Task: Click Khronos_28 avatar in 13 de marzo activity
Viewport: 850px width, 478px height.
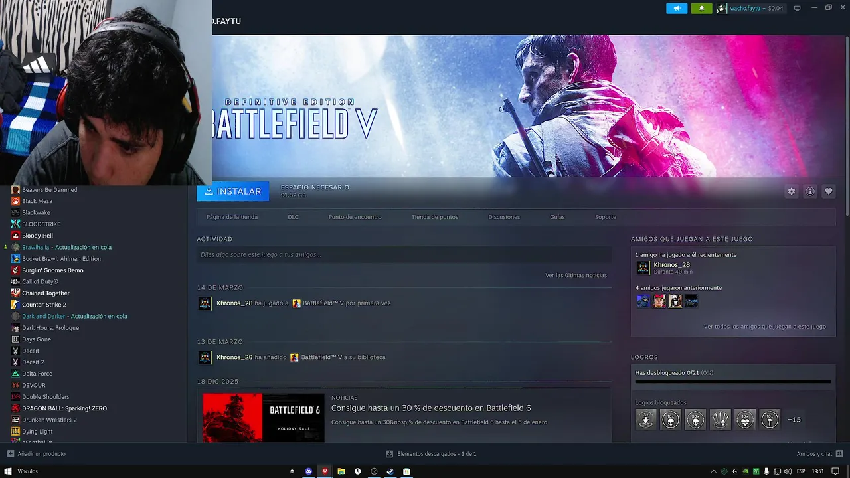Action: [205, 357]
